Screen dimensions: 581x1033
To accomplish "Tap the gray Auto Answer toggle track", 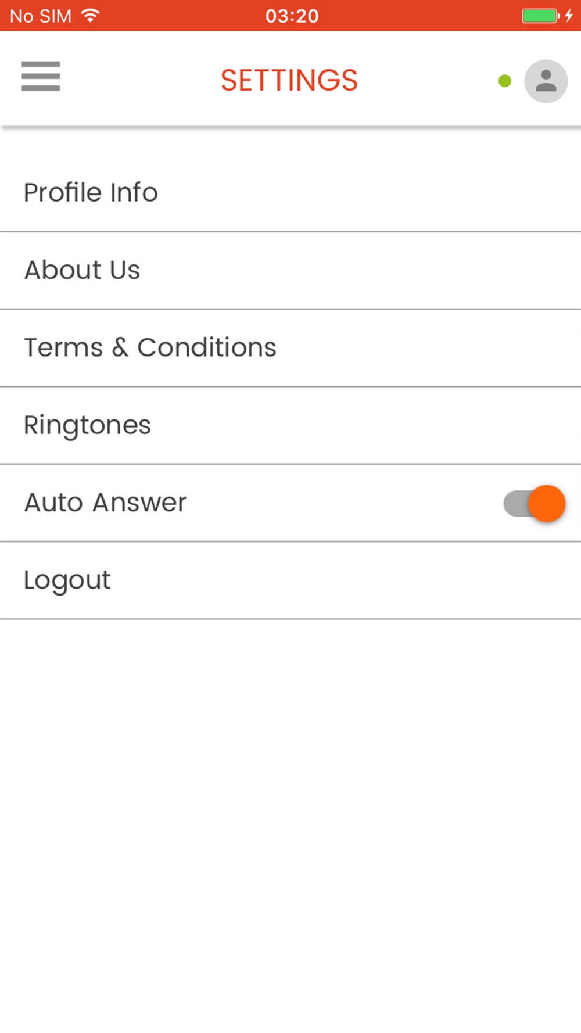I will tap(516, 503).
